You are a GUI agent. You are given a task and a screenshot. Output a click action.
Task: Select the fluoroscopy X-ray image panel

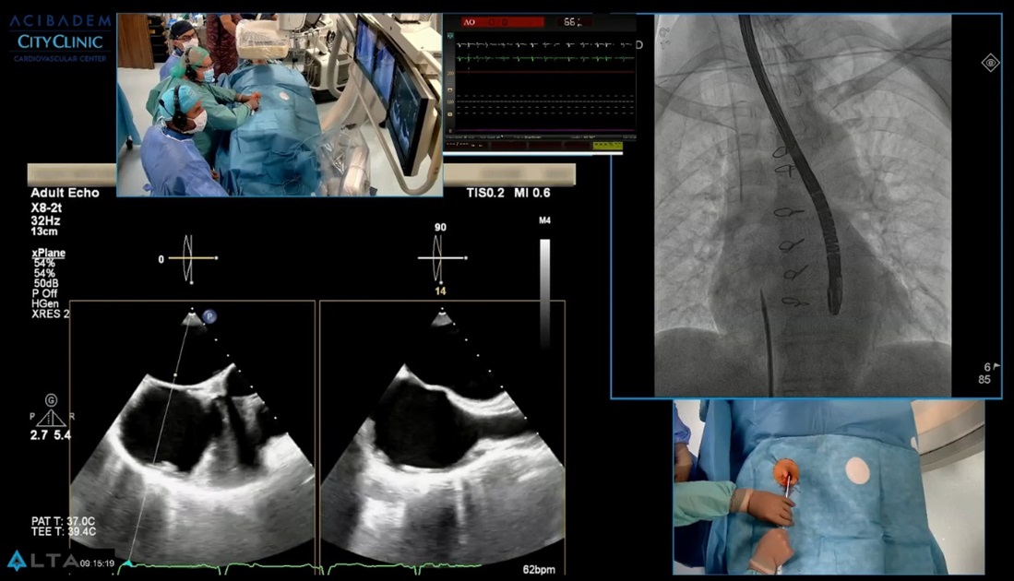pyautogui.click(x=803, y=206)
